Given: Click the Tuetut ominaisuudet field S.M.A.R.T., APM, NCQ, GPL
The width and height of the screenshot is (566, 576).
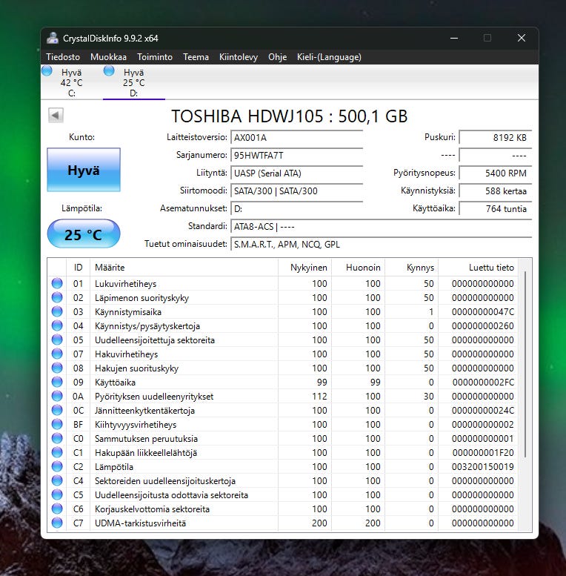Looking at the screenshot, I should tap(381, 245).
